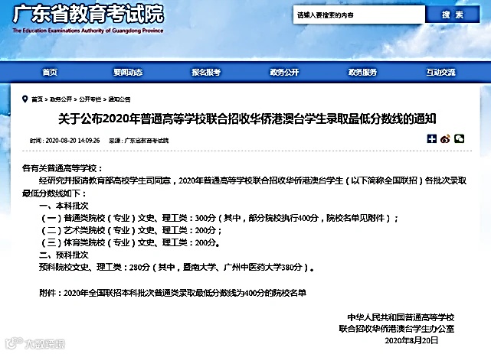Share the notice via Weibo icon
The image size is (491, 354).
pyautogui.click(x=445, y=138)
